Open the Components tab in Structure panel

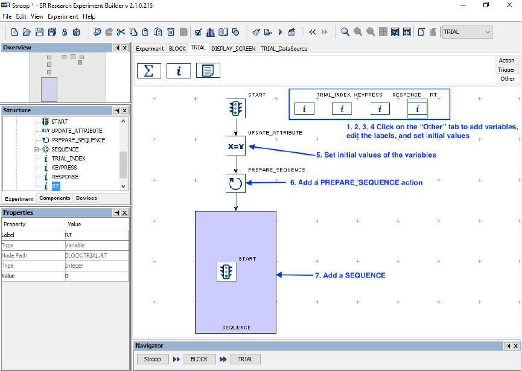tap(55, 198)
